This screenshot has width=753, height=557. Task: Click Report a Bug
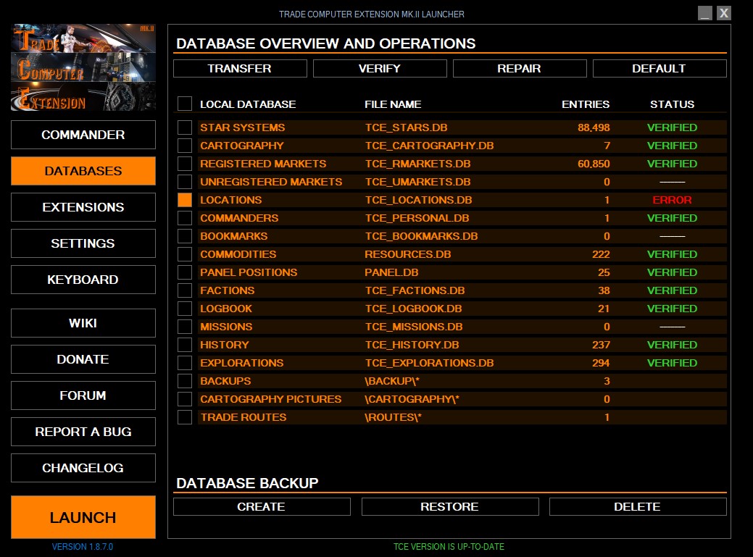[x=83, y=432]
